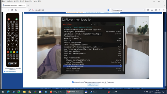Click the green round button atop the remote
The height and width of the screenshot is (94, 167).
pos(16,19)
